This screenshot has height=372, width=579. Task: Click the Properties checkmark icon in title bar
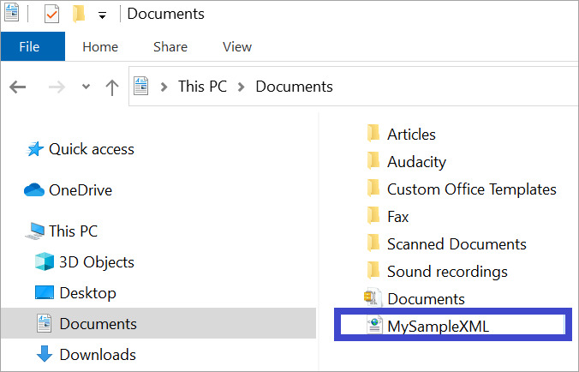click(x=51, y=14)
